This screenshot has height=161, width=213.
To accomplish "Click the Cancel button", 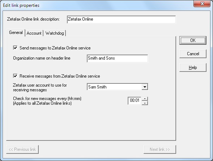I will point(193,54).
